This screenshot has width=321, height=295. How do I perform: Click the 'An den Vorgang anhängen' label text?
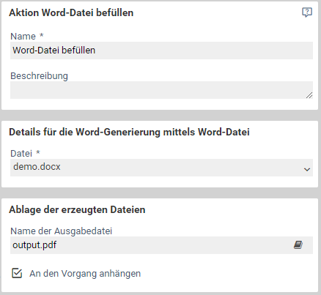[x=85, y=274]
